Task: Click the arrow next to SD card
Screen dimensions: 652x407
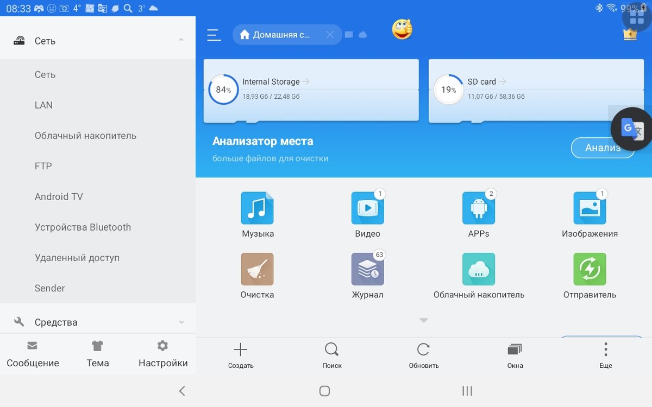Action: pos(502,81)
